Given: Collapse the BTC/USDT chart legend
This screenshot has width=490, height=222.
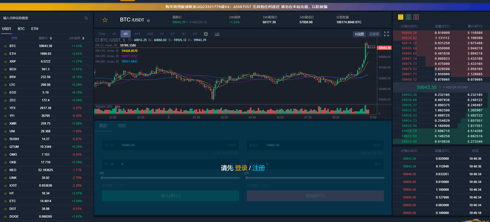Looking at the screenshot, I should coord(97,40).
